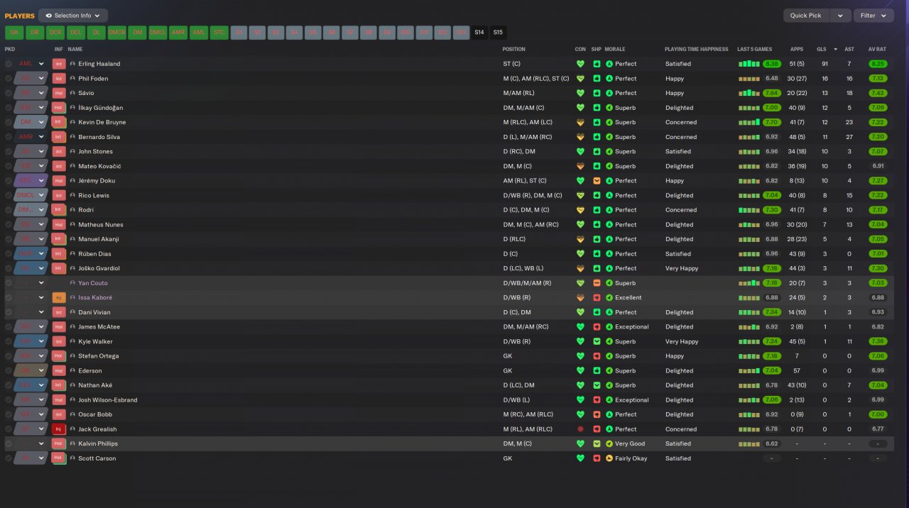Toggle the picked checkmark for Phil Foden
Image resolution: width=909 pixels, height=508 pixels.
tap(9, 79)
